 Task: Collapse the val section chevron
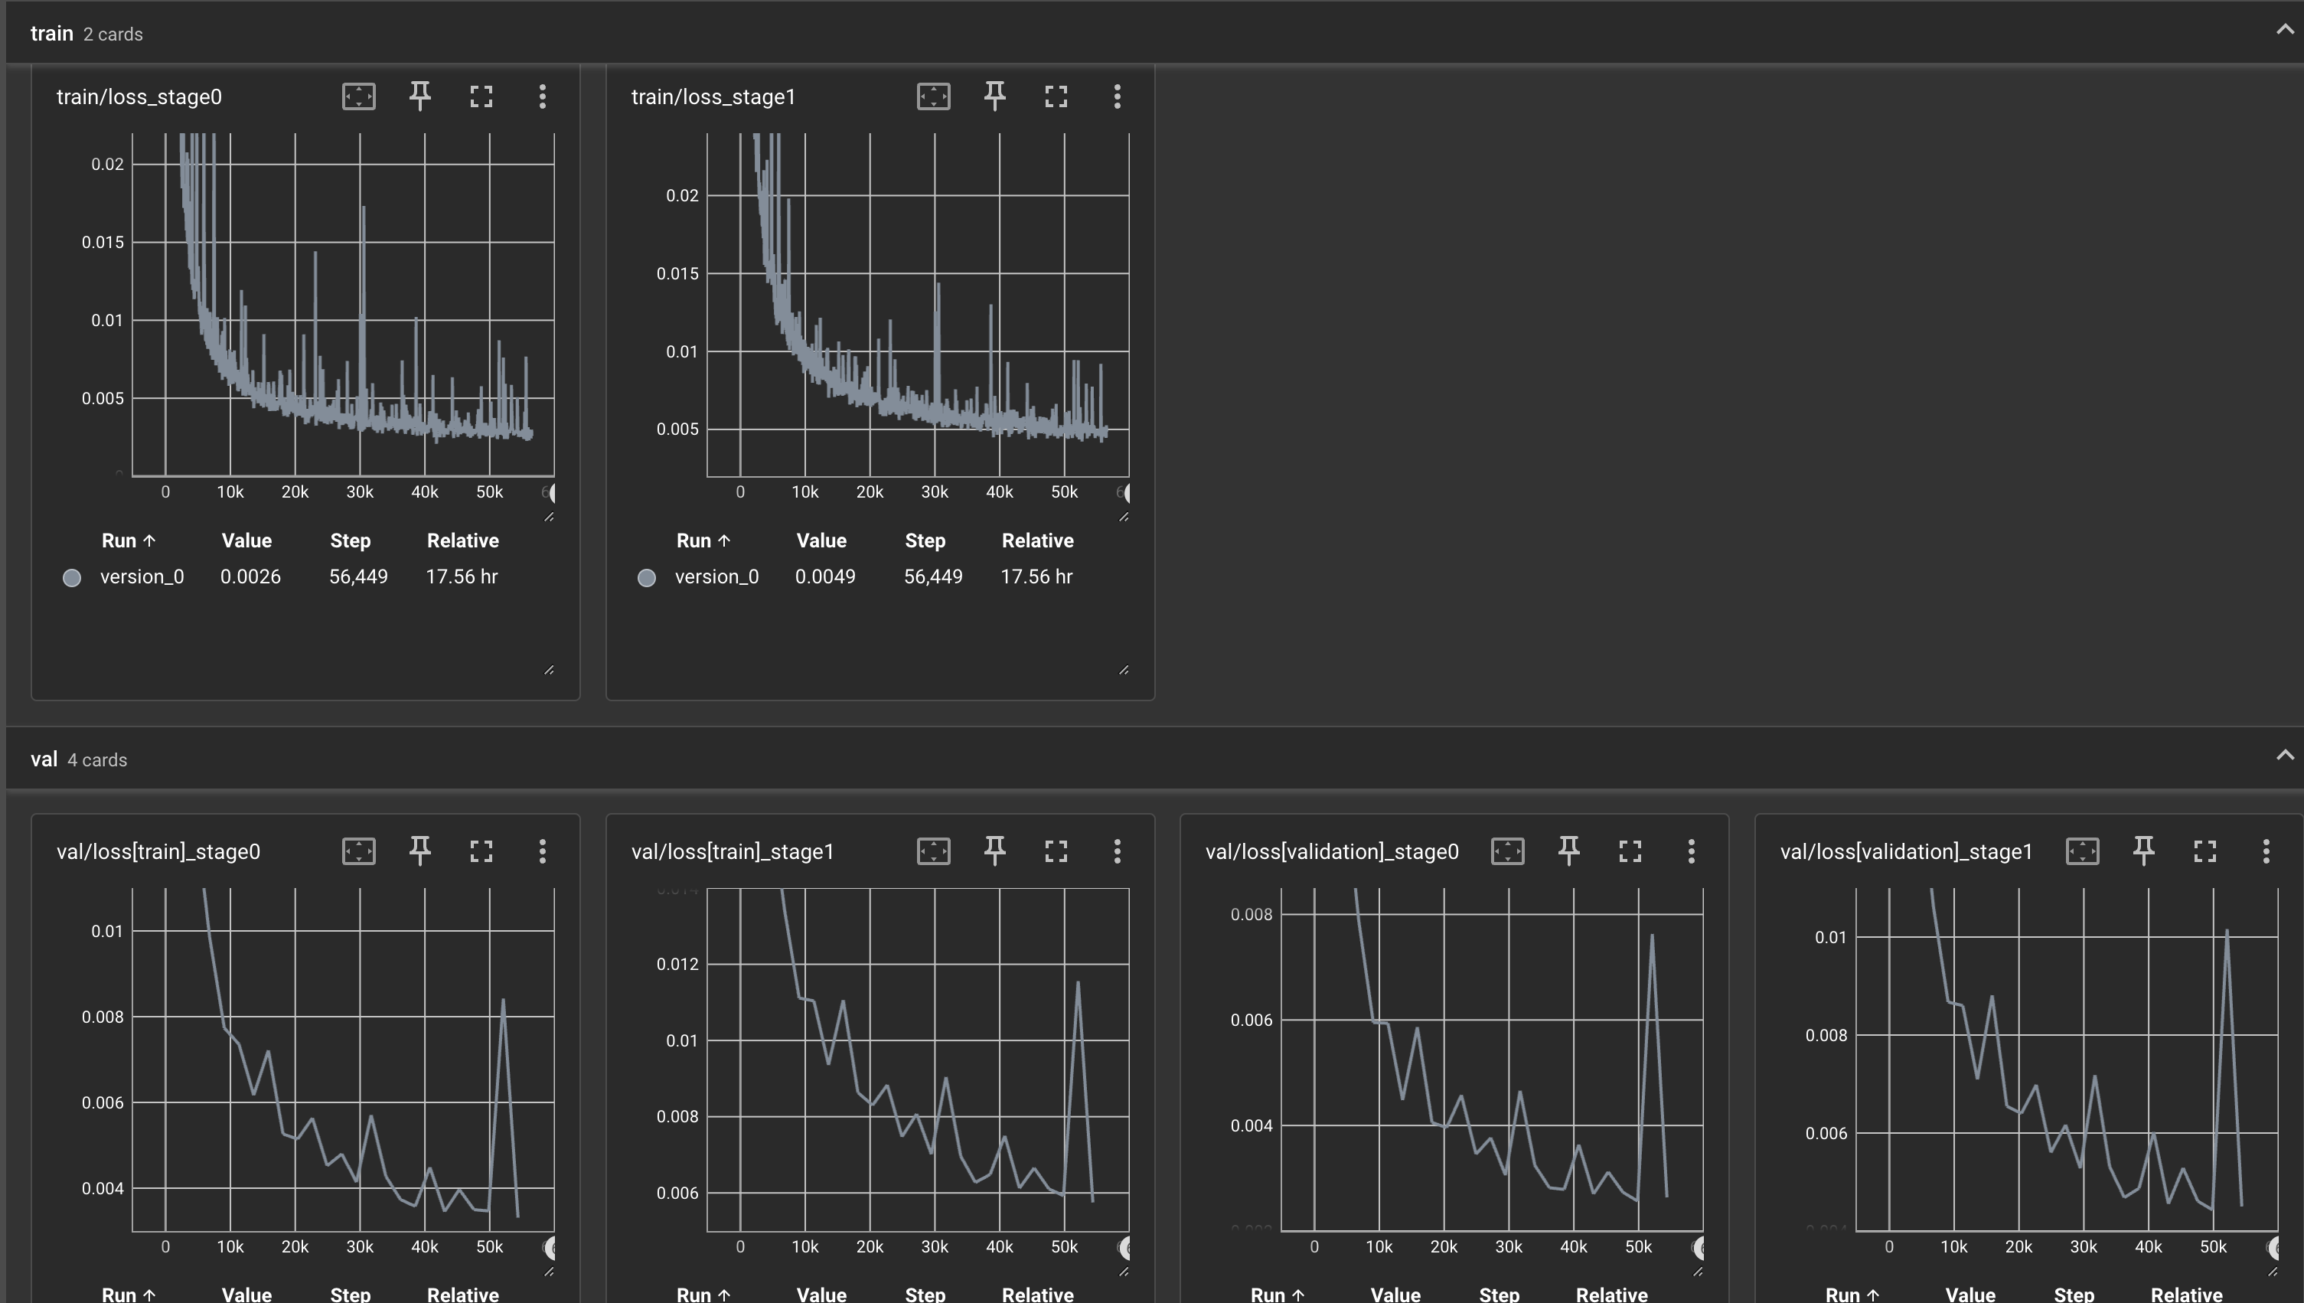[2284, 756]
